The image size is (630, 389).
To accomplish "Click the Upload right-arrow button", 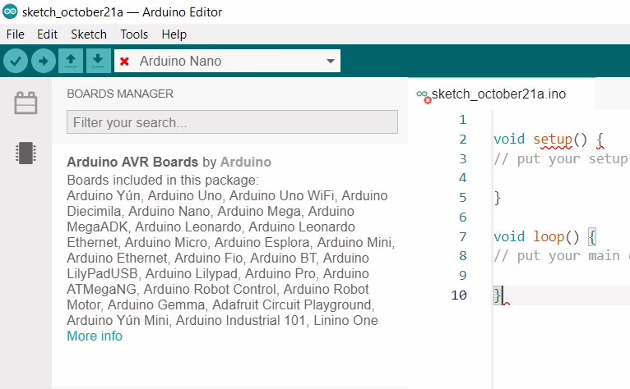I will [44, 61].
